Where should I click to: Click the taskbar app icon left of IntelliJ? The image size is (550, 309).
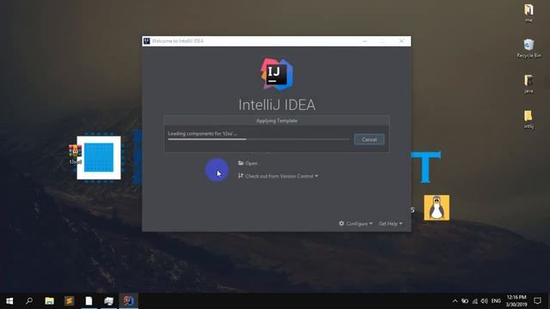pyautogui.click(x=109, y=300)
